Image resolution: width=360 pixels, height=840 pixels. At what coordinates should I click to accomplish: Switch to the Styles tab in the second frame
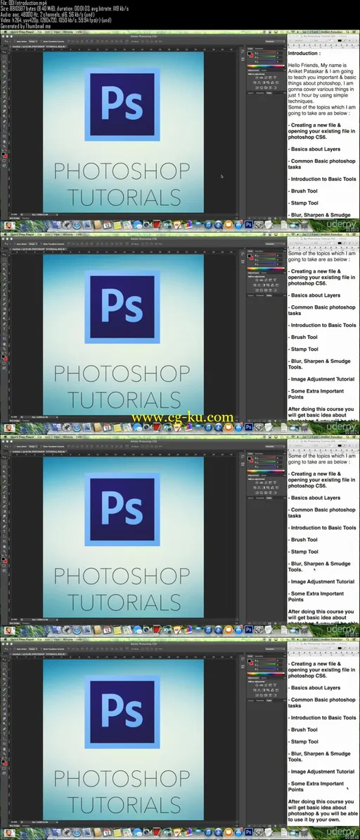point(264,273)
